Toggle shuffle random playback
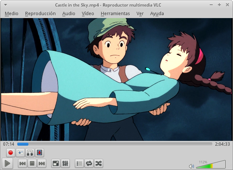The height and width of the screenshot is (170, 233). coord(99,163)
